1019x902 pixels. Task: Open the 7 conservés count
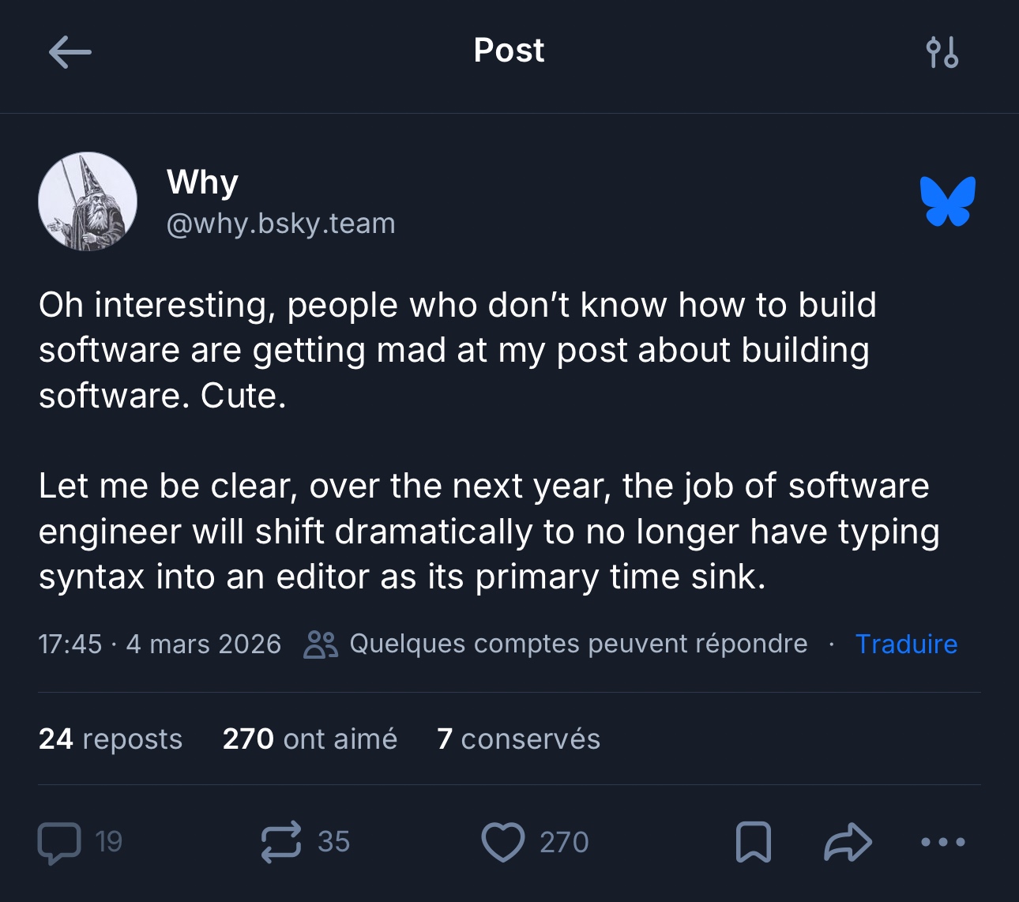click(518, 739)
